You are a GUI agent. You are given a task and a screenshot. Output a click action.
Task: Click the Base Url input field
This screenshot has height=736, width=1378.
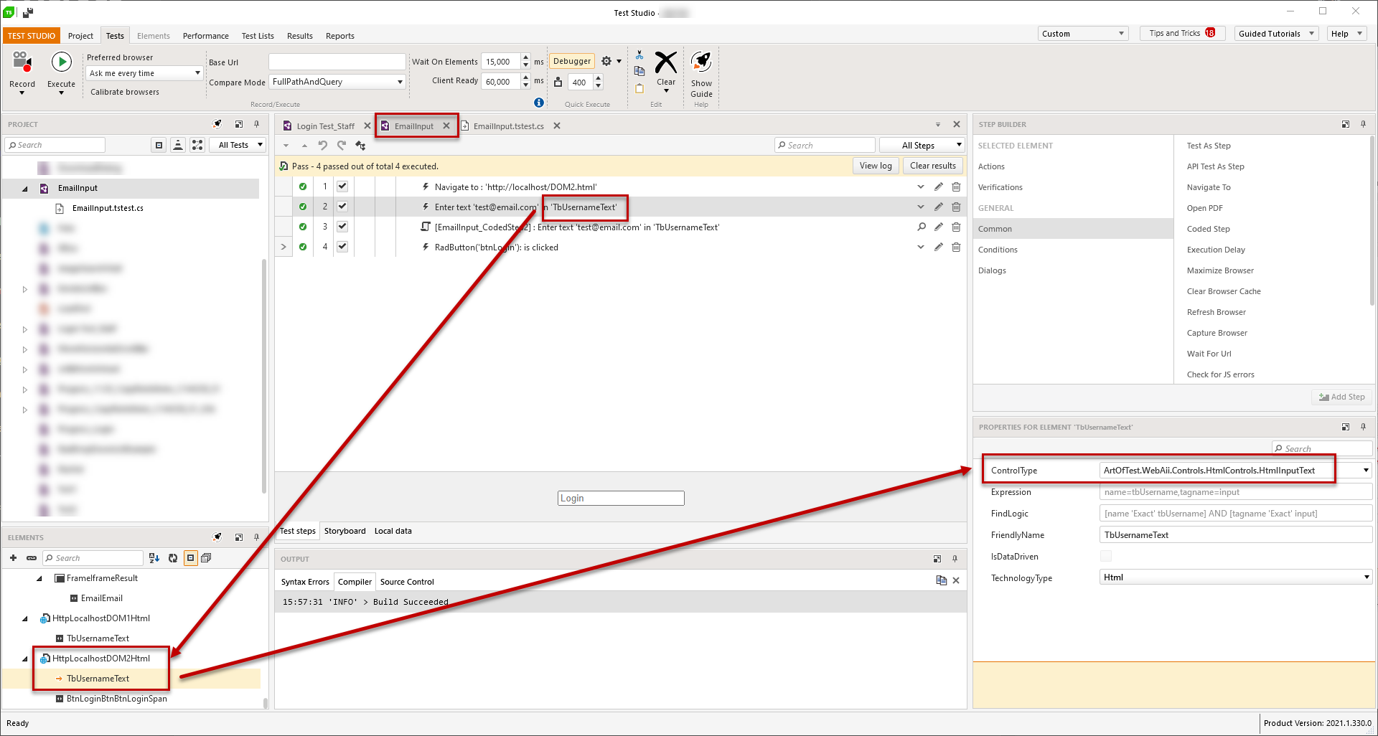click(337, 62)
